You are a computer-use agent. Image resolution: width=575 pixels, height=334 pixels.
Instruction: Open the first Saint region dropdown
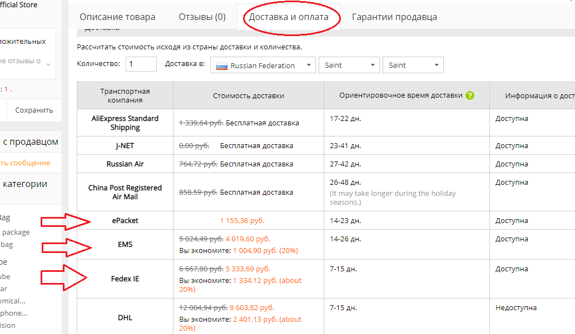tap(349, 65)
